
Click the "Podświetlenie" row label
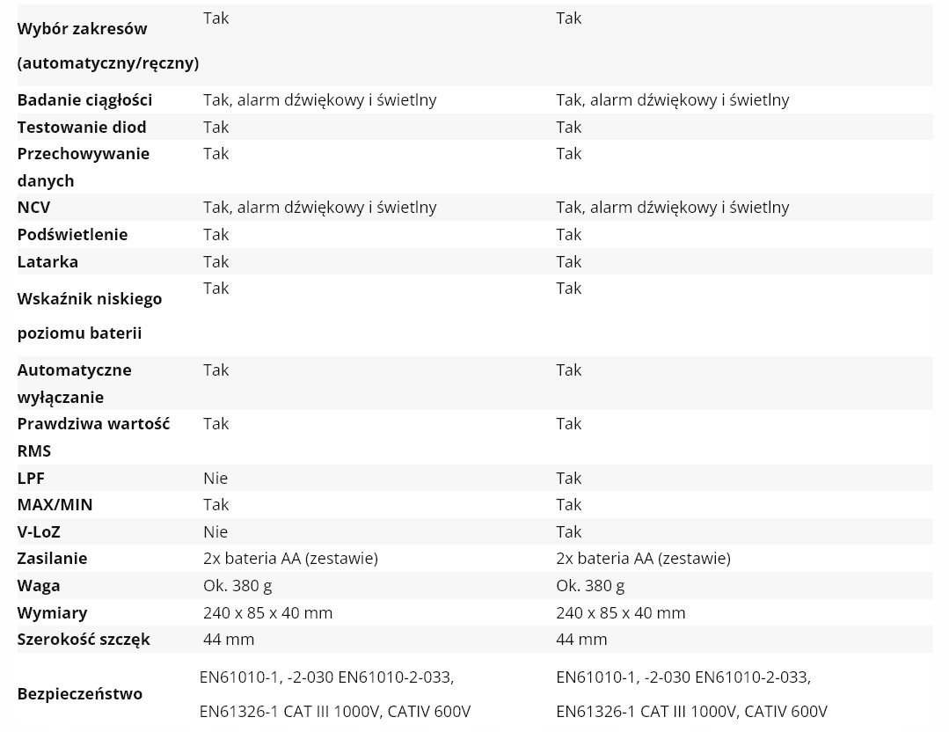click(x=72, y=234)
